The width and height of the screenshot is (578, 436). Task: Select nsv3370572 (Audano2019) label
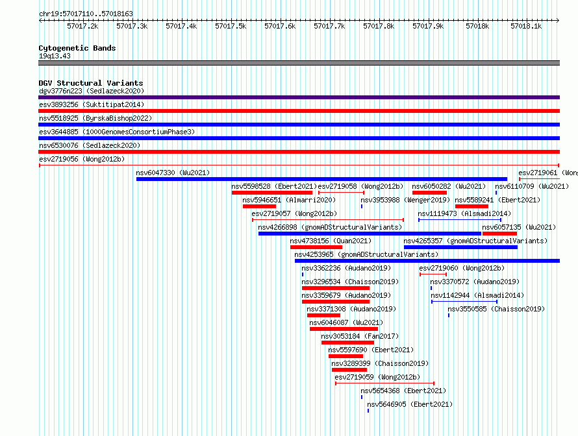[x=475, y=282]
